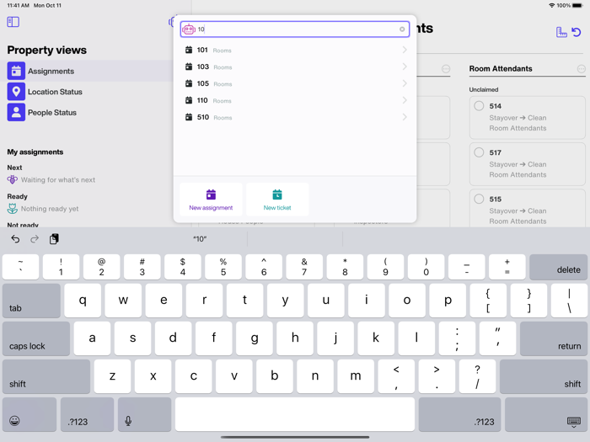This screenshot has width=590, height=442.
Task: Select the People Status view
Action: pos(87,112)
